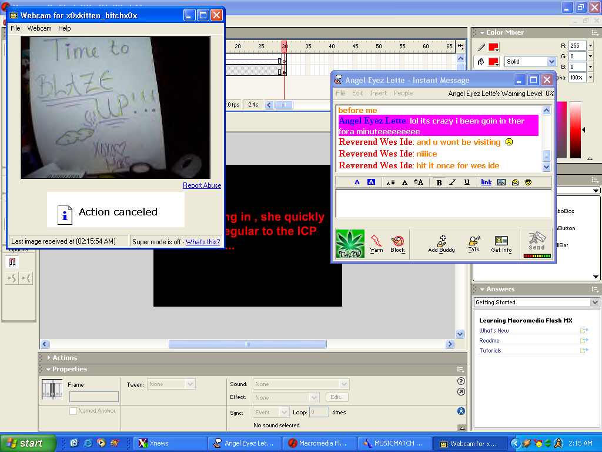Open the Get Info profile icon

point(501,243)
